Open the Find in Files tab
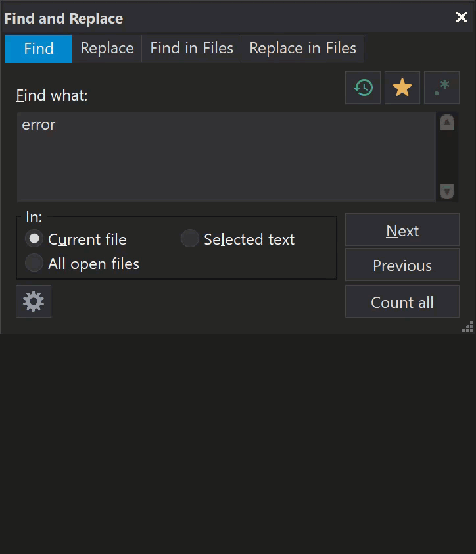This screenshot has height=554, width=476. [191, 48]
